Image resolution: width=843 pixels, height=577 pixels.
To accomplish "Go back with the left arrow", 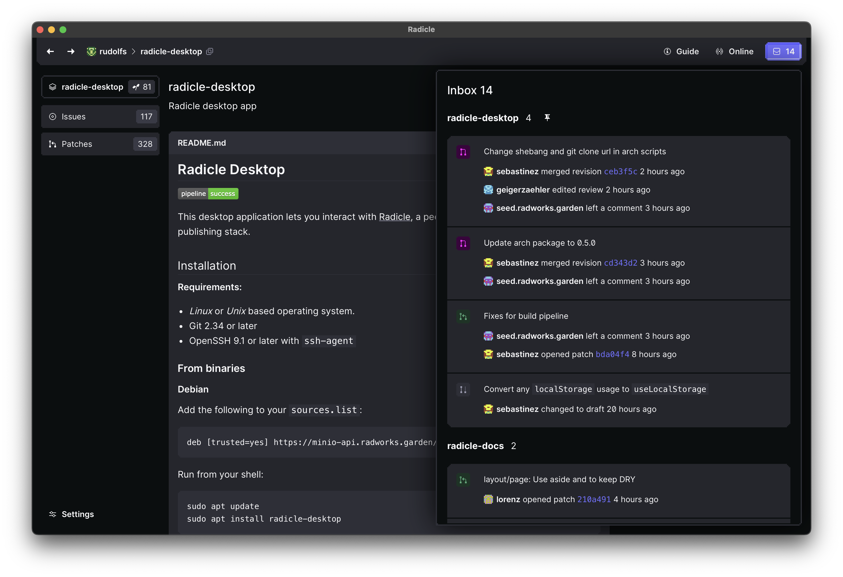I will pyautogui.click(x=50, y=51).
